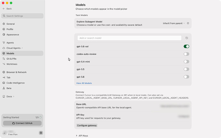Image resolution: width=221 pixels, height=138 pixels.
Task: Click the external link arrow next to Docs
Action: click(13, 97)
